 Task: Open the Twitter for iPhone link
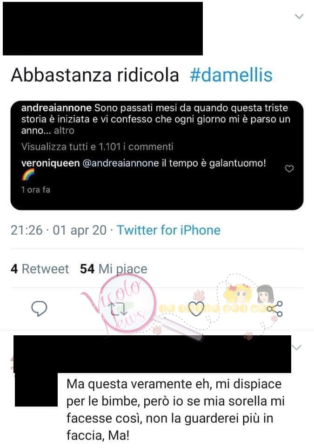tap(169, 230)
